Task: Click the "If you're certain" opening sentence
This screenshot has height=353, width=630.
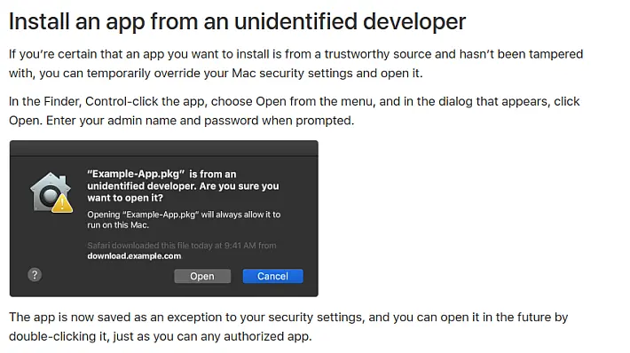Action: [x=295, y=64]
